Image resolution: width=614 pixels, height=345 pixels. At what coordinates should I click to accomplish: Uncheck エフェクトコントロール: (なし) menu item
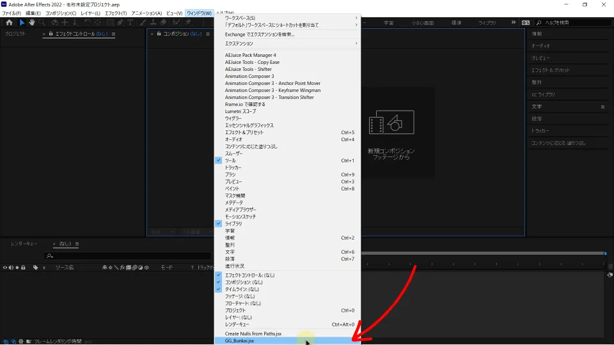click(x=288, y=275)
